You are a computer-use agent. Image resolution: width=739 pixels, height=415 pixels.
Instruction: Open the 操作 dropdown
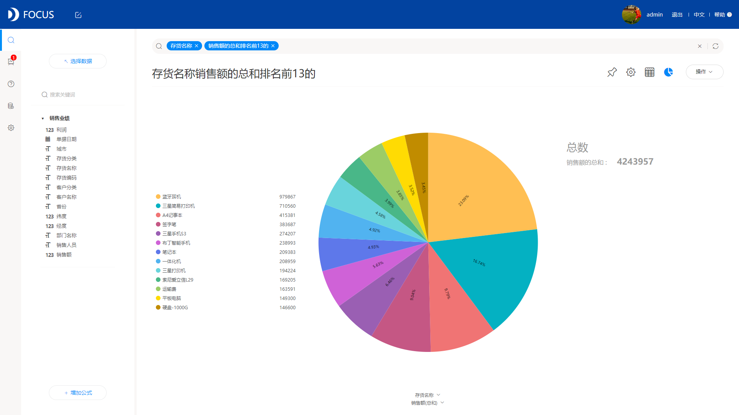704,72
